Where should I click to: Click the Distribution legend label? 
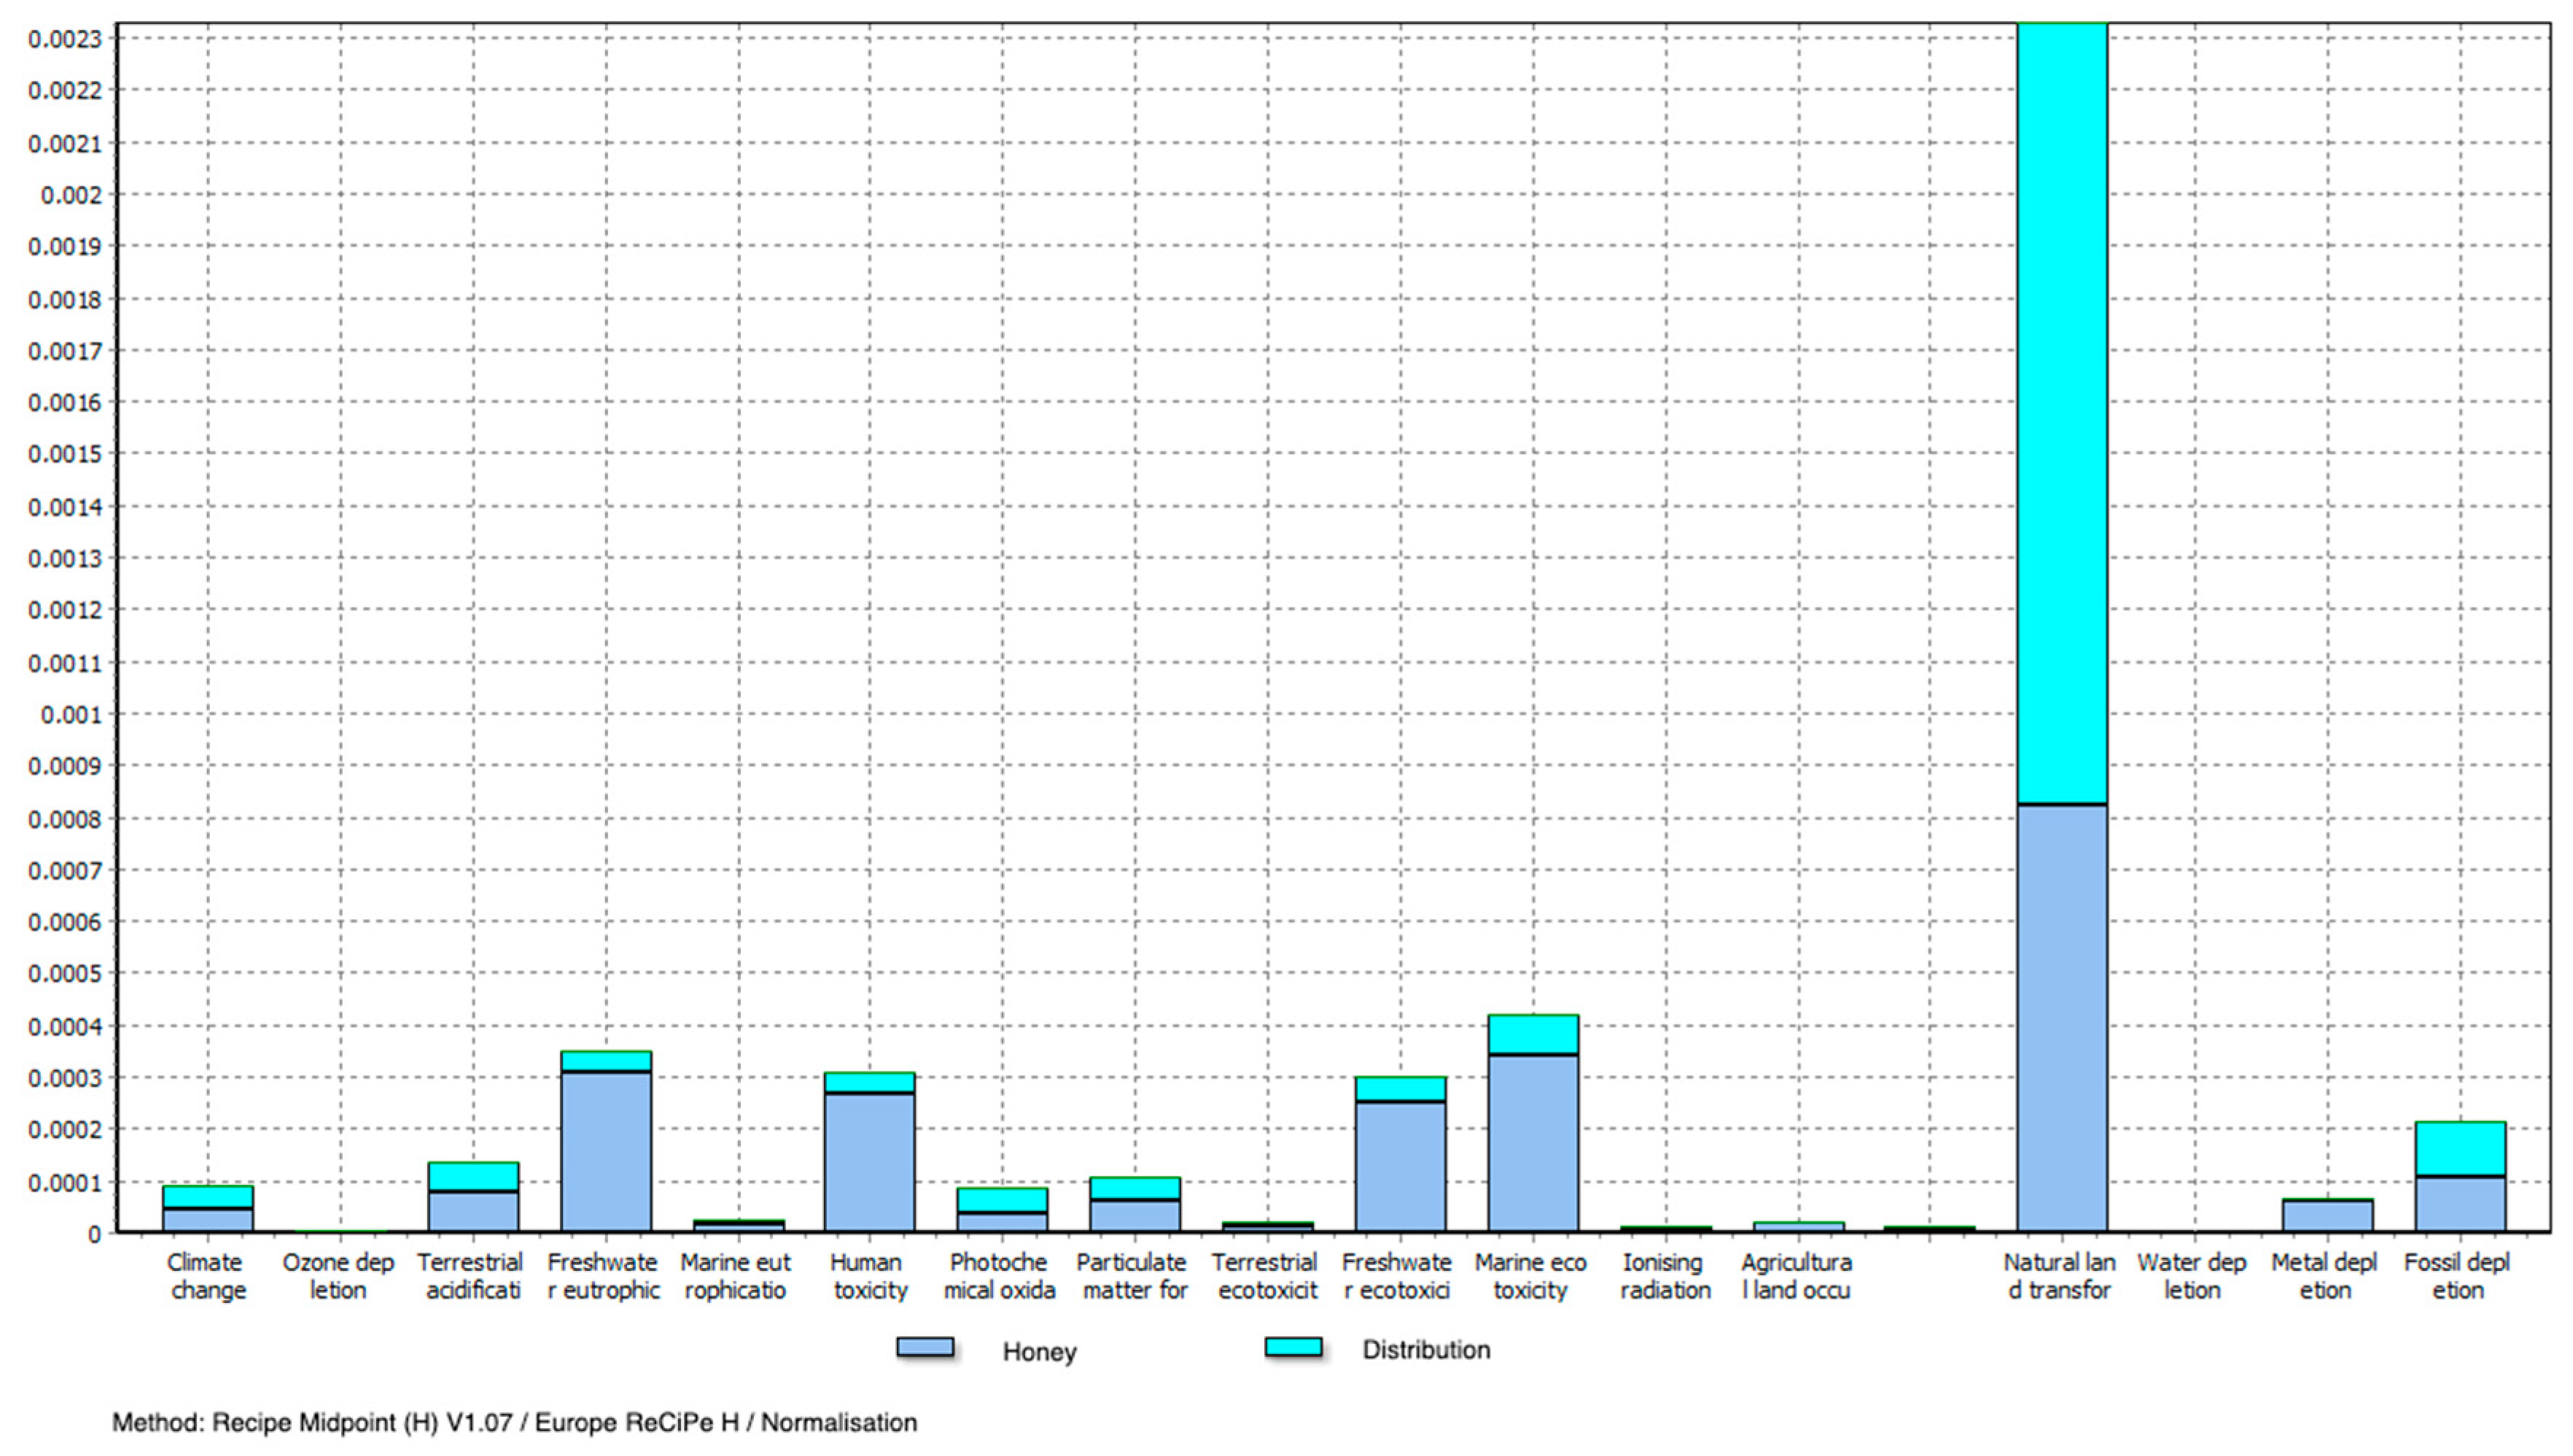[1425, 1350]
